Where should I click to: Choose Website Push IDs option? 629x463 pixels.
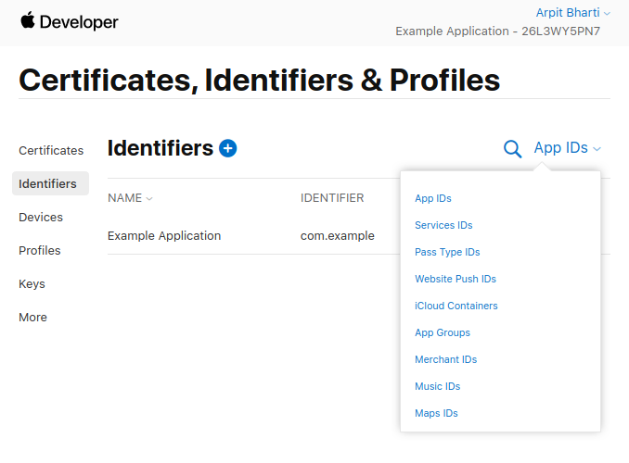tap(456, 279)
